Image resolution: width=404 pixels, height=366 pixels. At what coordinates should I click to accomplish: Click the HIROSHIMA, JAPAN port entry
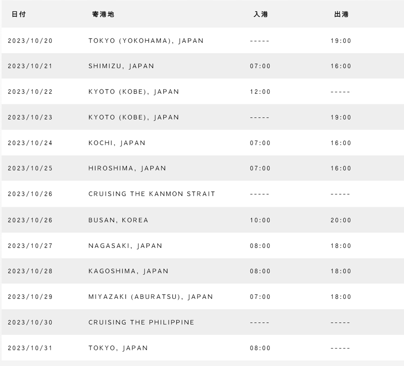coord(127,169)
